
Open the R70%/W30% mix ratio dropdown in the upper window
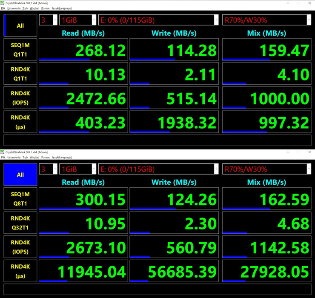(267, 20)
